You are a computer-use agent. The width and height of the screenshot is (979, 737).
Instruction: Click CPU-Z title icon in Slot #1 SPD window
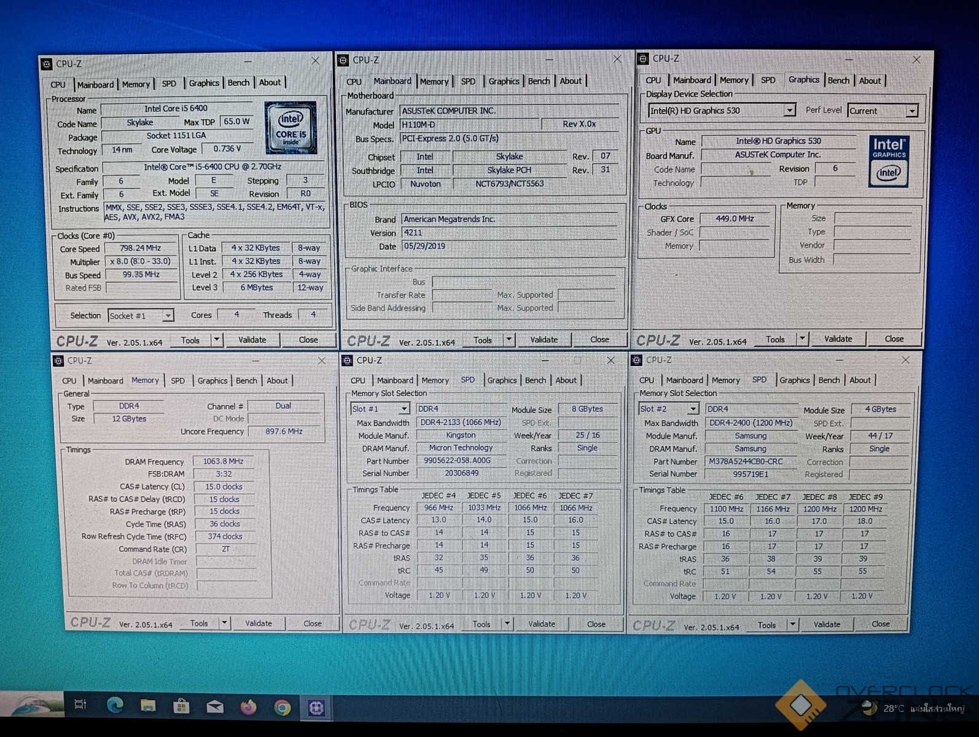pos(347,360)
